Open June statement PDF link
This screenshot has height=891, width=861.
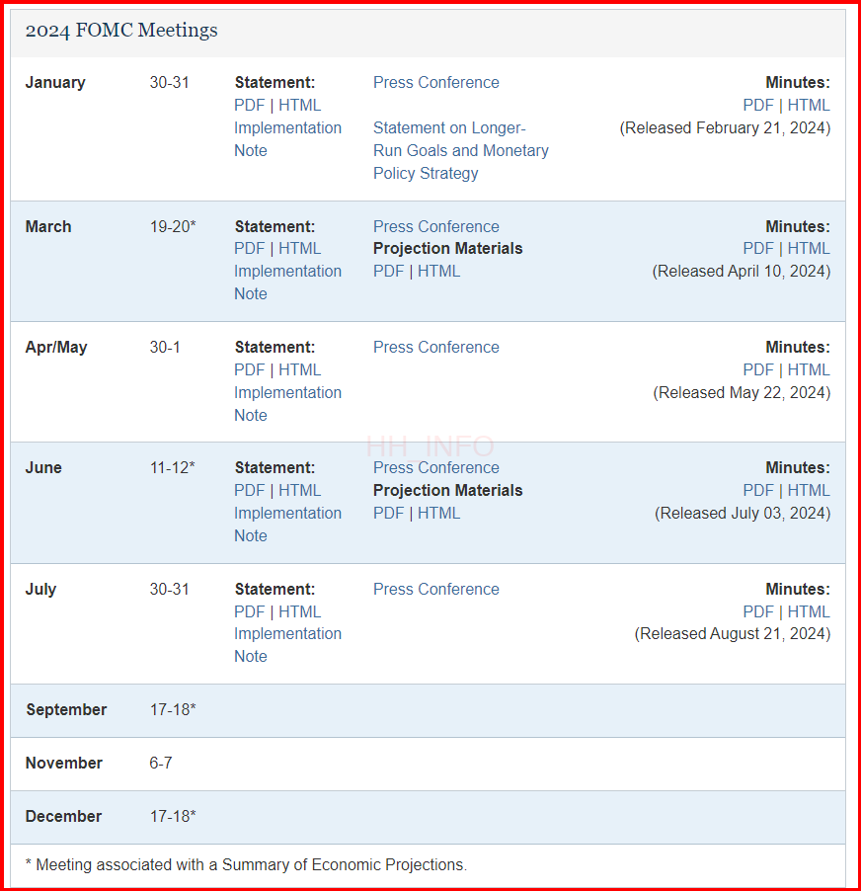point(250,490)
